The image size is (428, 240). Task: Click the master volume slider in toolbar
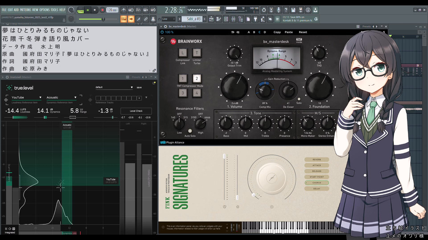click(98, 19)
